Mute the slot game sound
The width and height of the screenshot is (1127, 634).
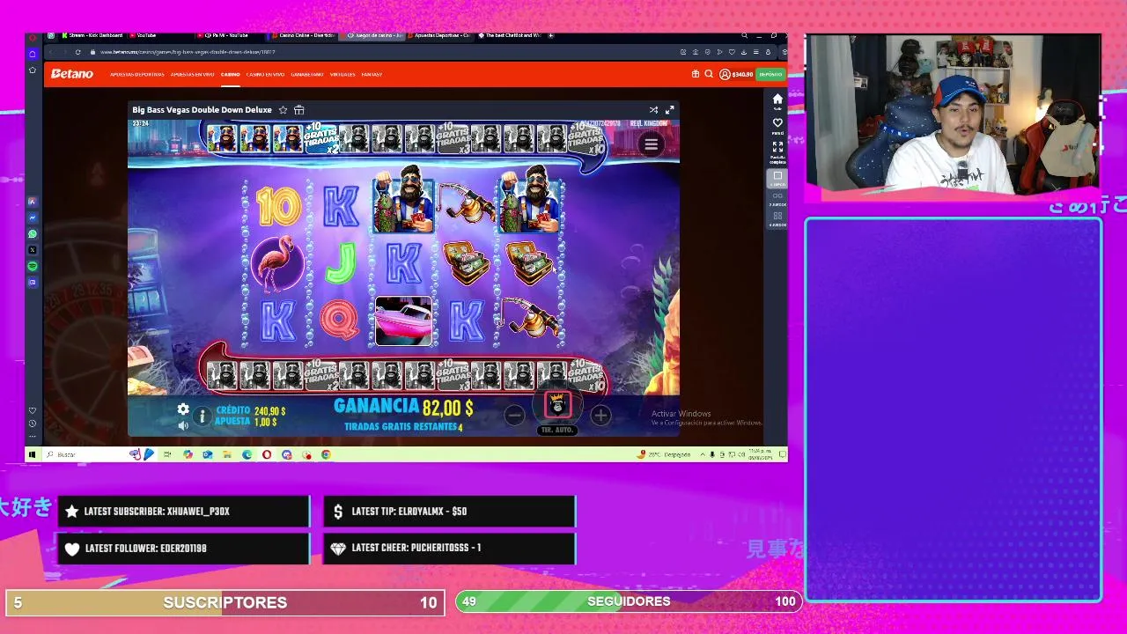[x=183, y=425]
